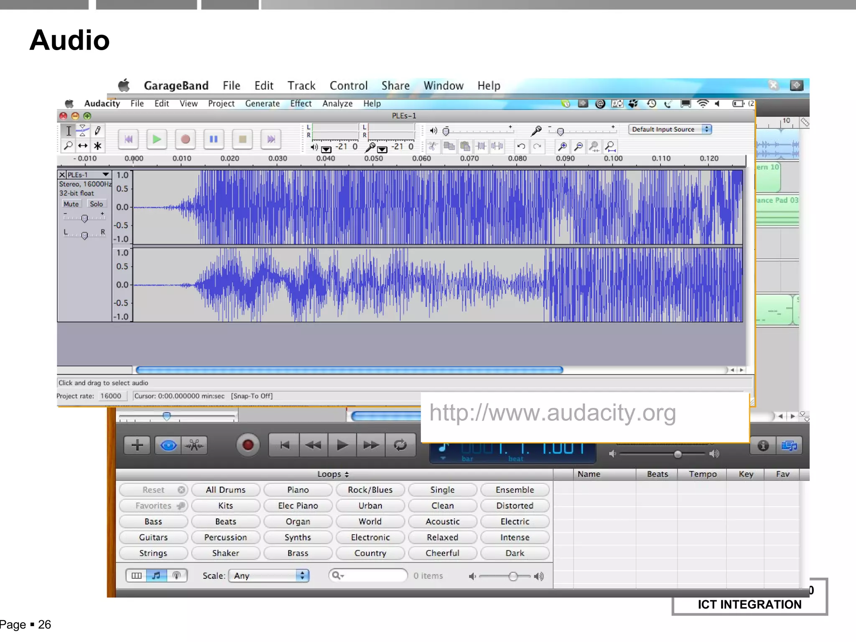Select the Zoom magnifier tool in Audacity

point(68,145)
